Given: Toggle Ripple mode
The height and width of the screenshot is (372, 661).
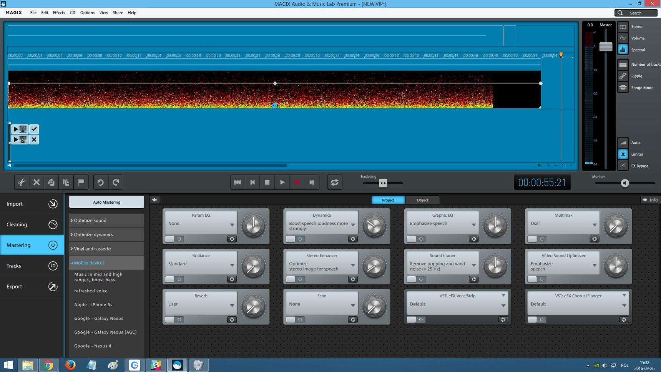Looking at the screenshot, I should 623,76.
